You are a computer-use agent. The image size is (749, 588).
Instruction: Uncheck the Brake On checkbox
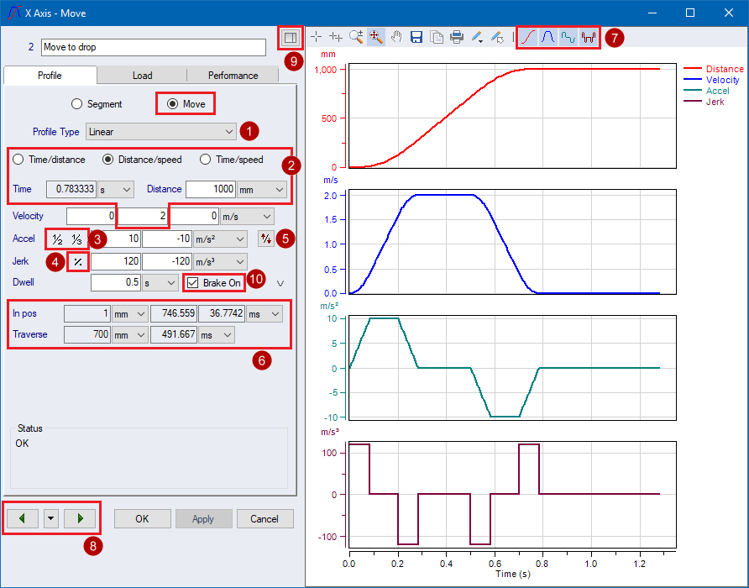point(193,283)
